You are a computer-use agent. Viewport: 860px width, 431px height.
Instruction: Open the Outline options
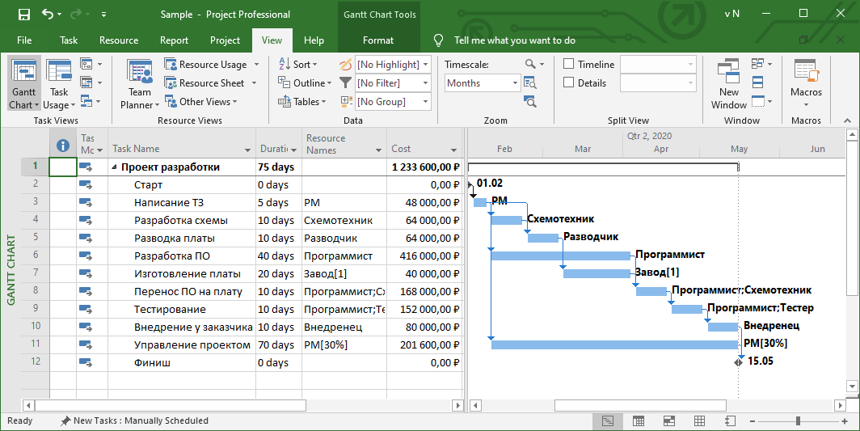pos(305,83)
